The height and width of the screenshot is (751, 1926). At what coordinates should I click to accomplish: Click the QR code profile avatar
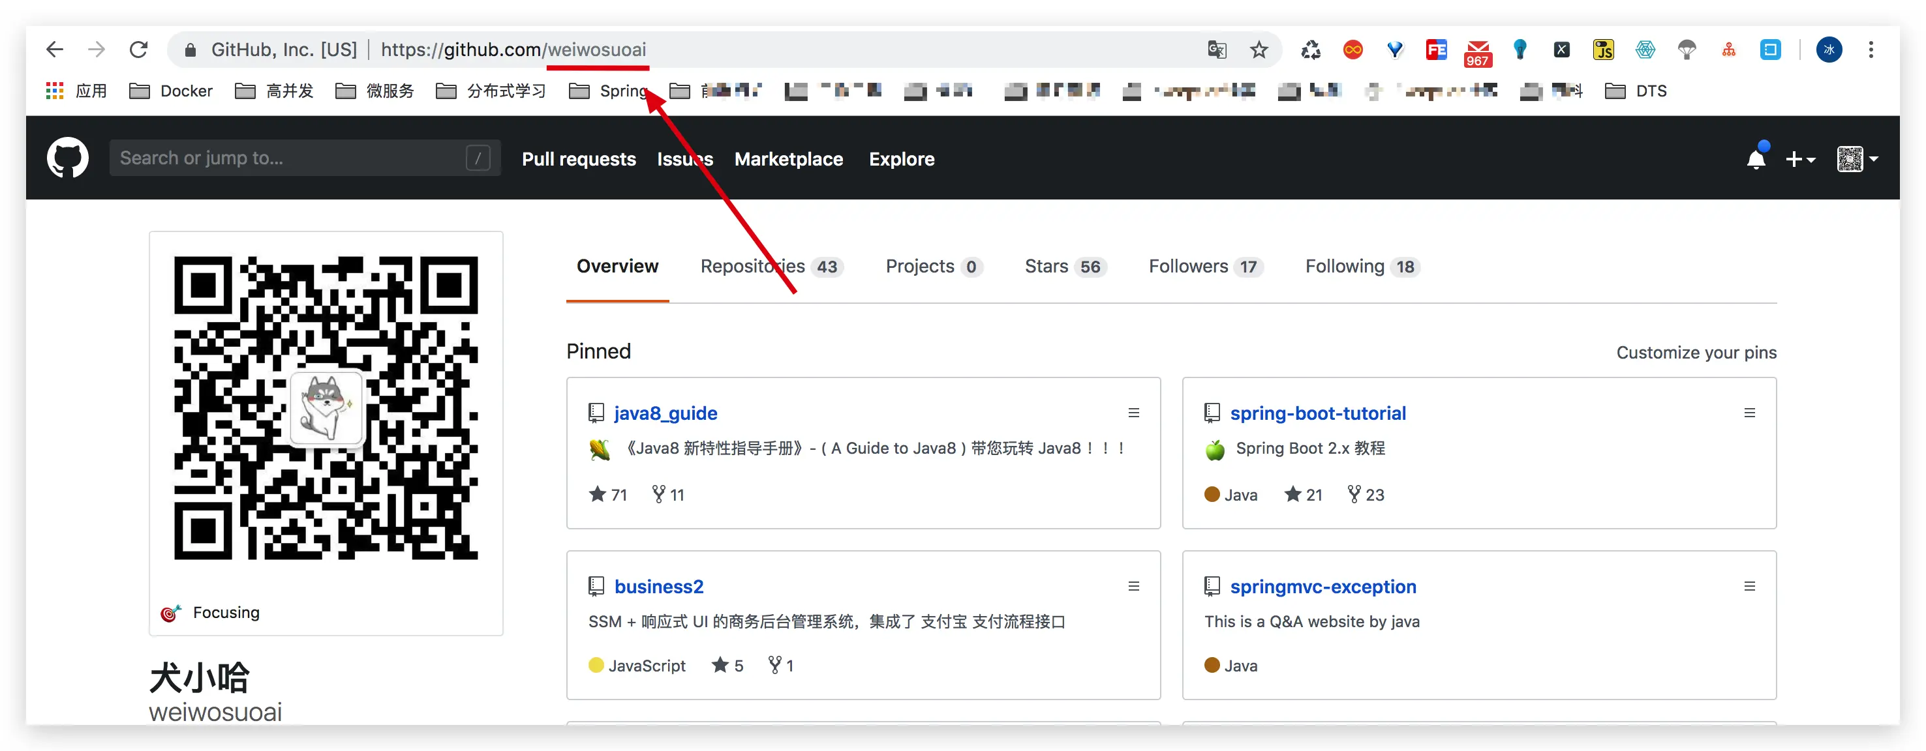pos(326,408)
